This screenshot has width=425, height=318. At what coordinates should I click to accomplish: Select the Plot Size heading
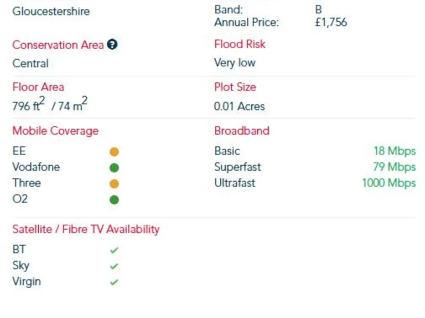click(235, 87)
